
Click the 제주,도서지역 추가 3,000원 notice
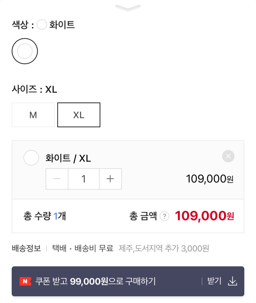click(x=164, y=249)
